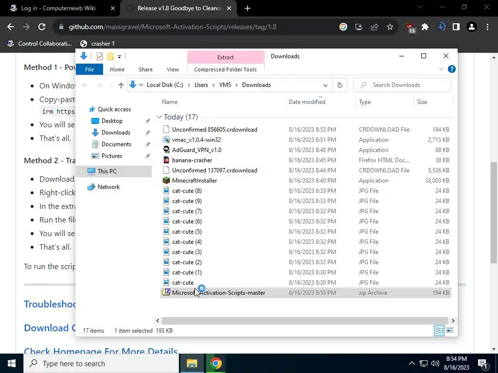Click the volume speaker tray icon

435,363
